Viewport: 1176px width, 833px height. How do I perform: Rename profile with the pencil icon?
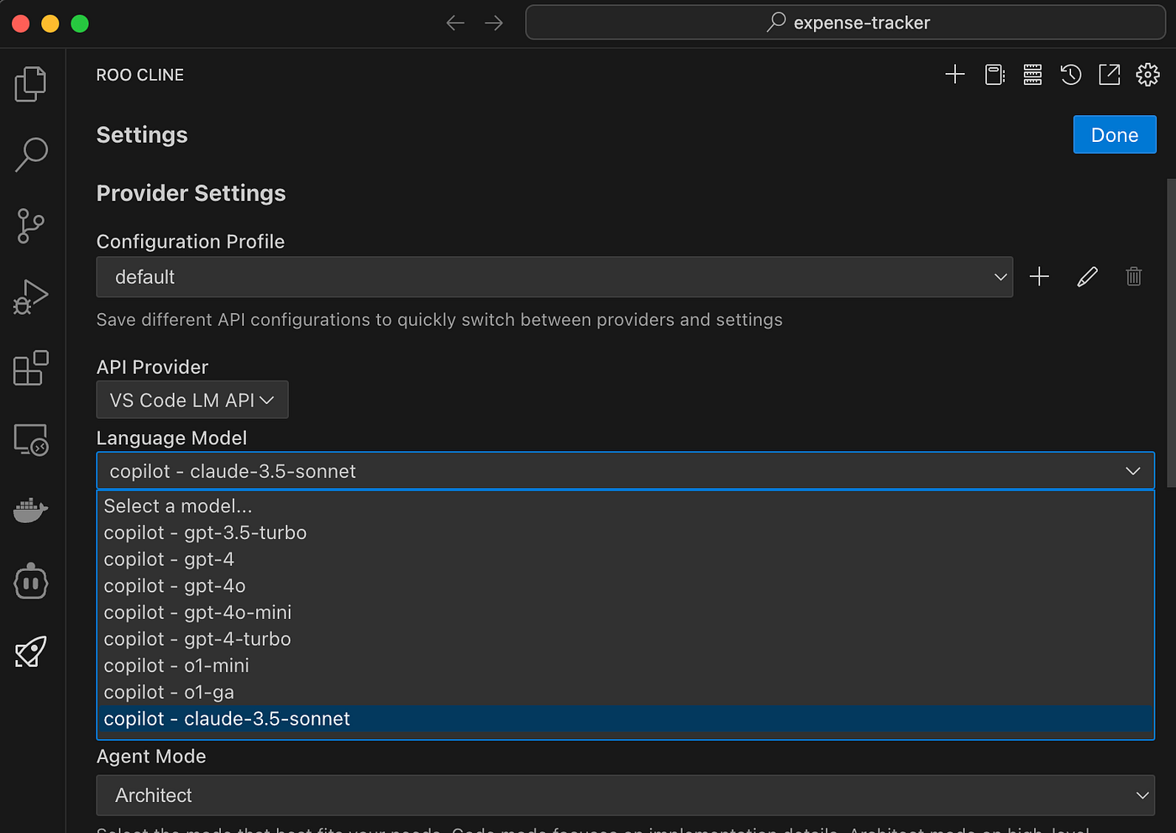coord(1087,276)
